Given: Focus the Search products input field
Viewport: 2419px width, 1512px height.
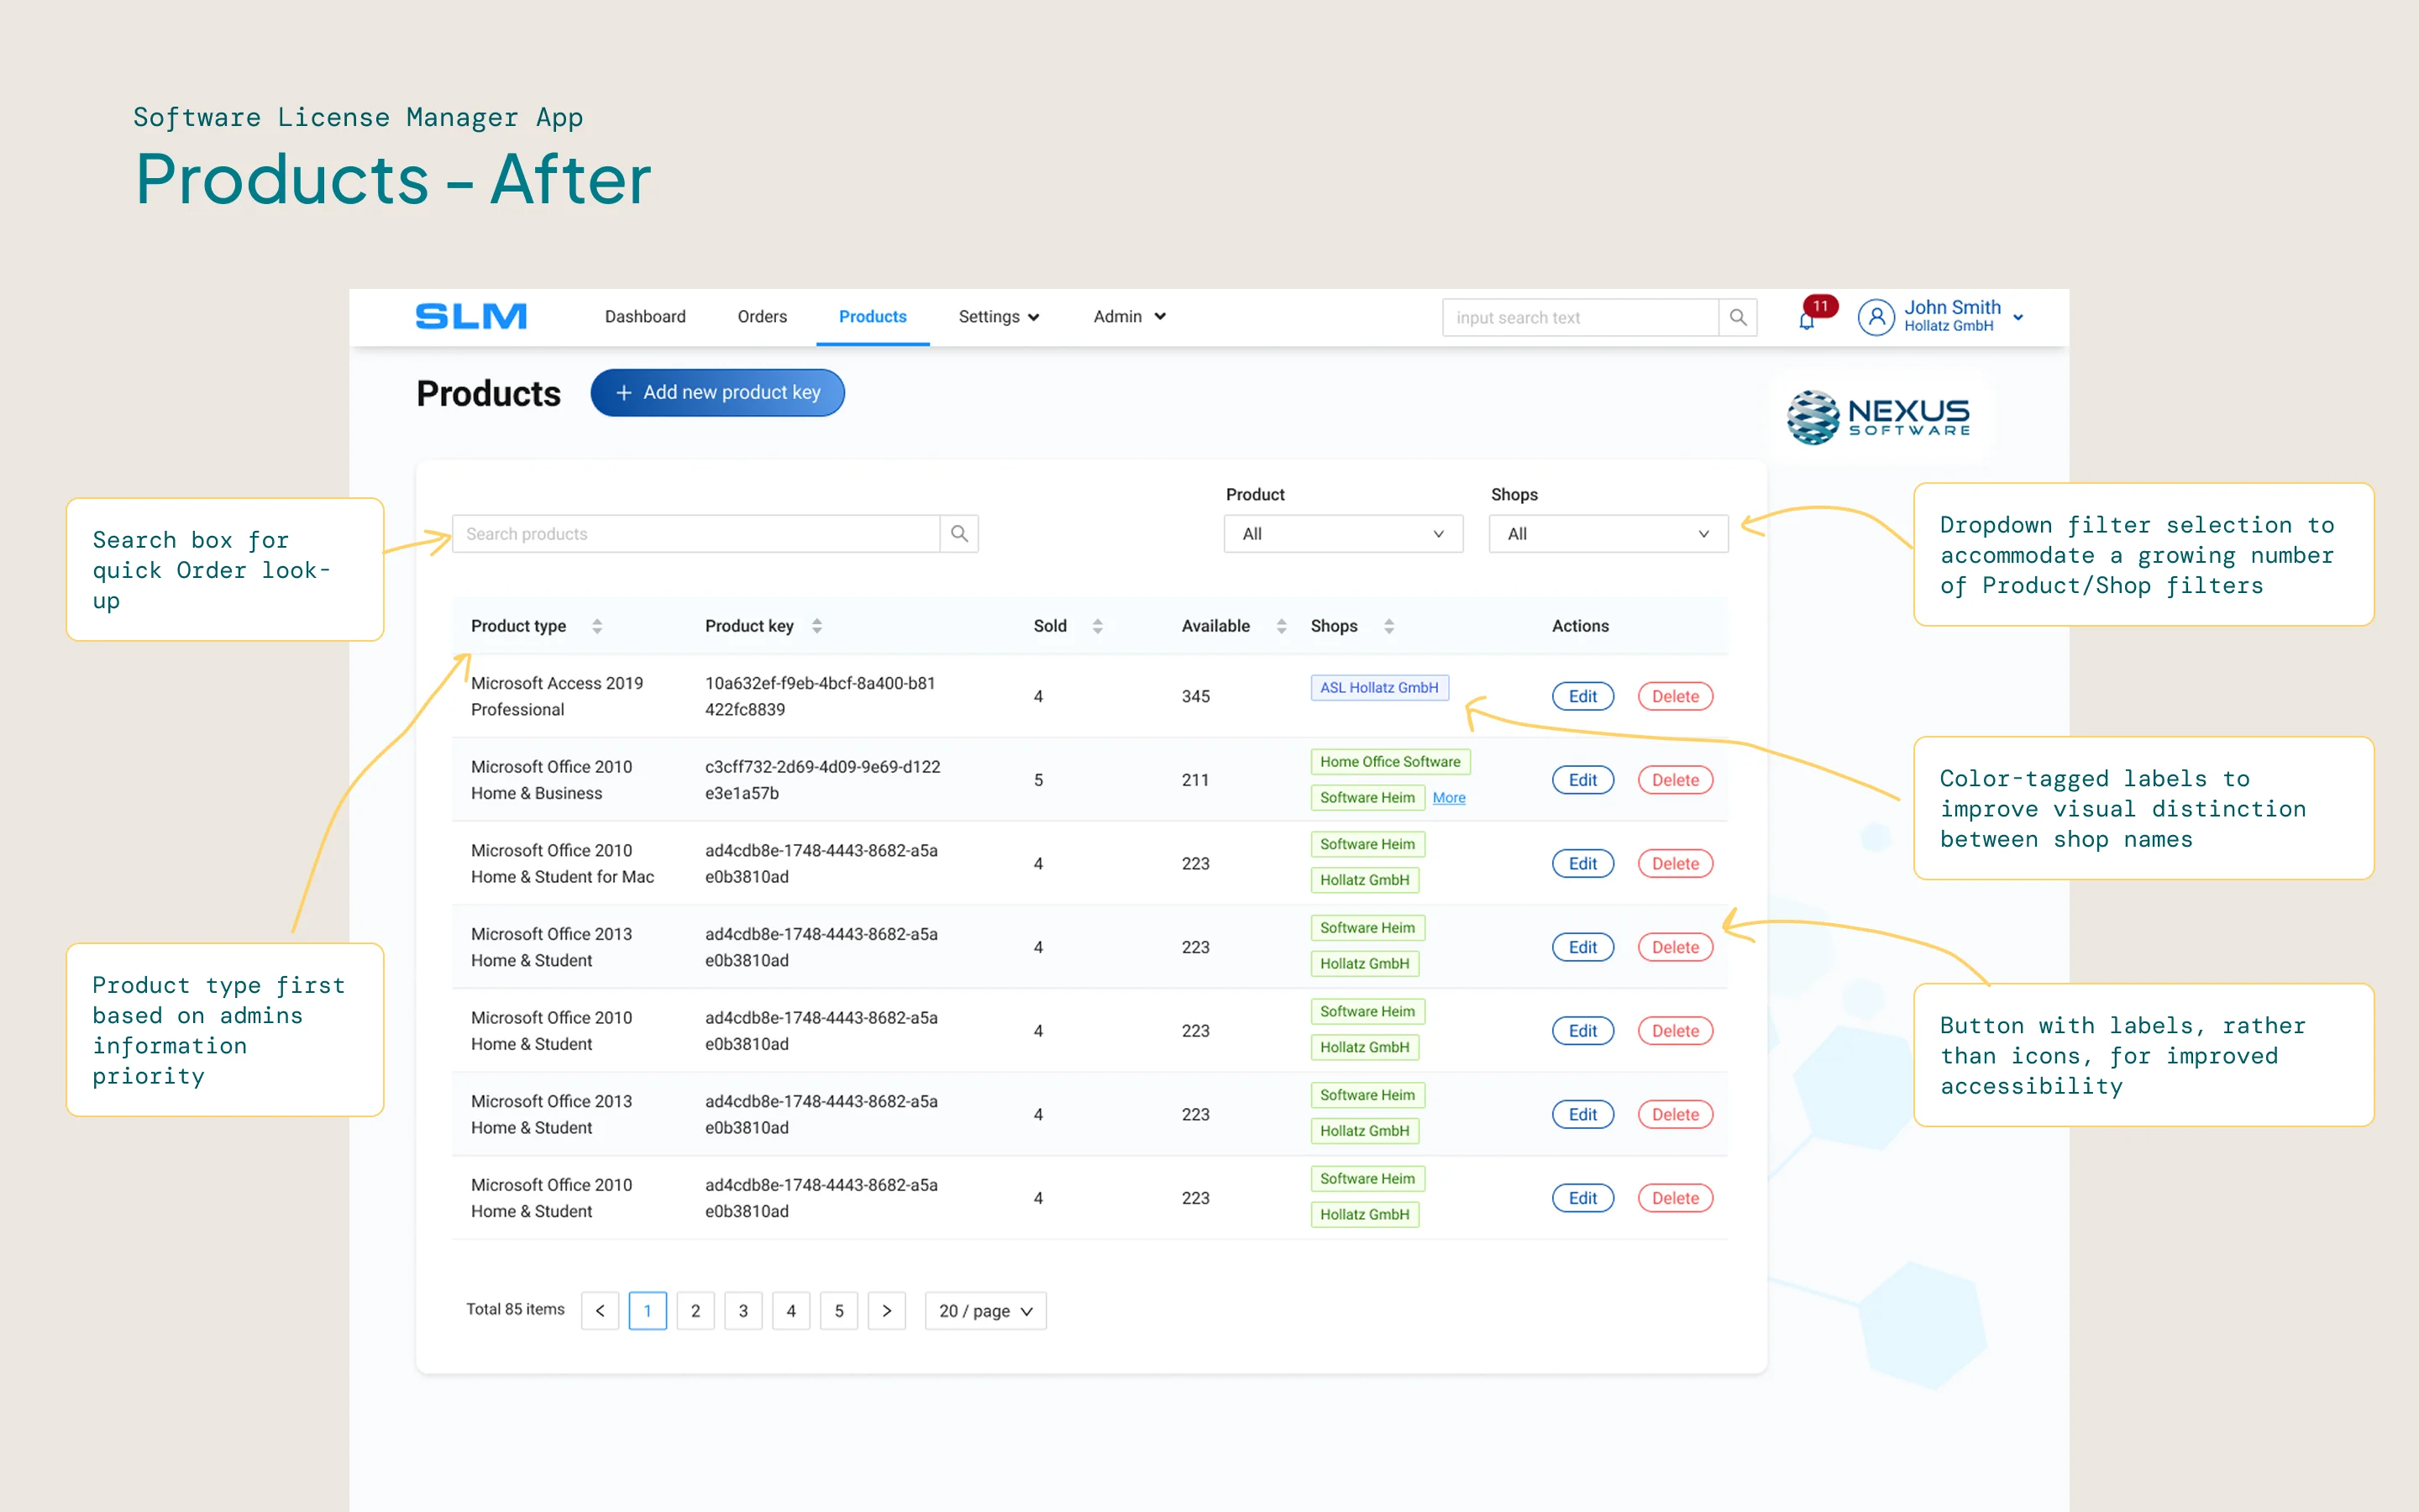Looking at the screenshot, I should pos(695,534).
